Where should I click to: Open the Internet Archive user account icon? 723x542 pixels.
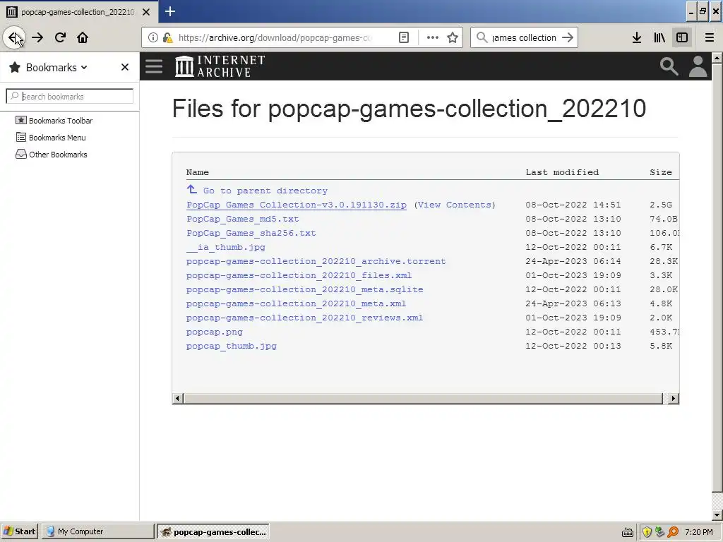(x=698, y=66)
